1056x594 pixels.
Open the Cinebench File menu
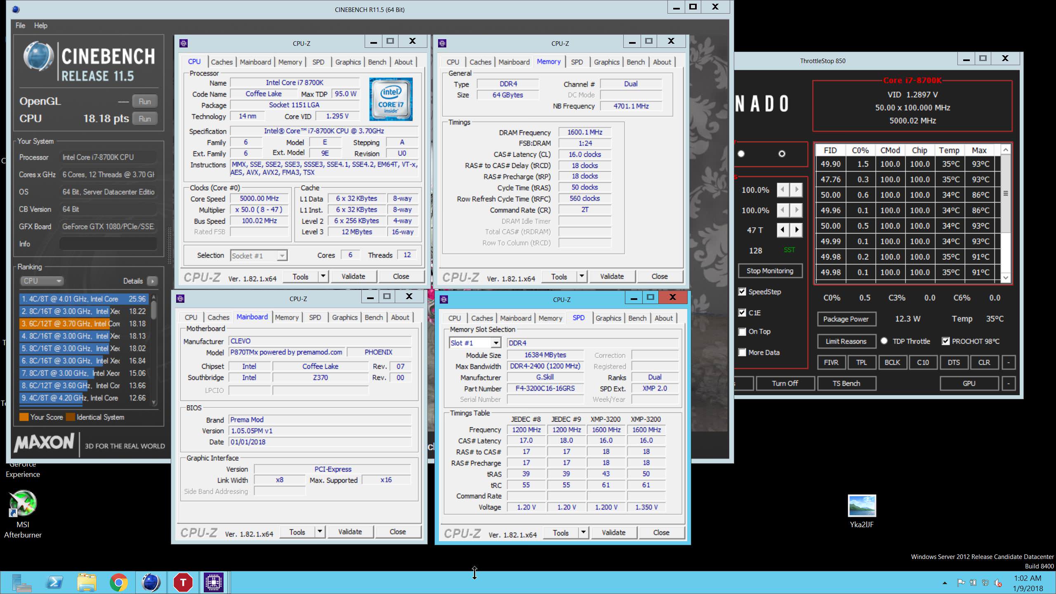click(20, 26)
